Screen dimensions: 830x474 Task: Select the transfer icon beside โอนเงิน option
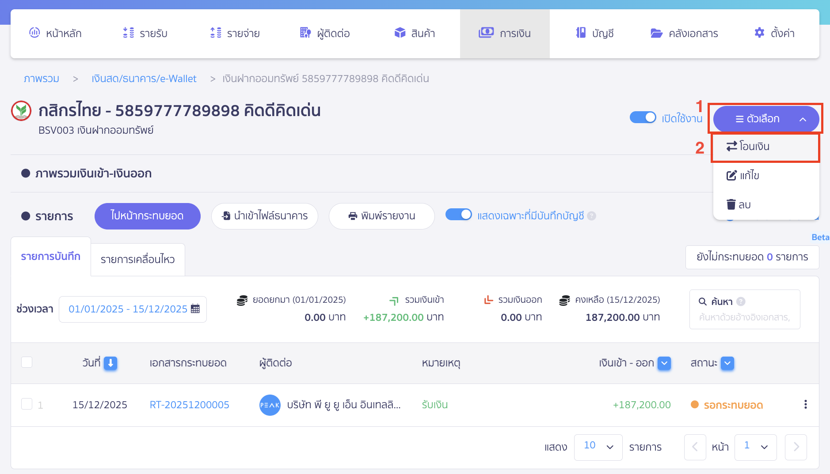[x=731, y=147]
